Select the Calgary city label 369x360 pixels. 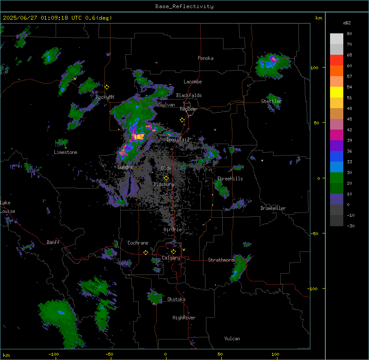pos(171,258)
